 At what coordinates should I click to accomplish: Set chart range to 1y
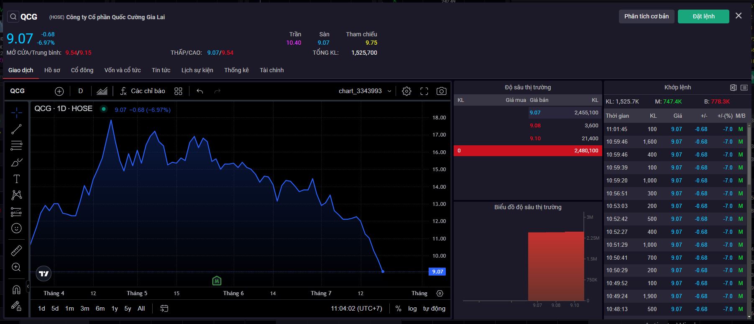coord(115,309)
